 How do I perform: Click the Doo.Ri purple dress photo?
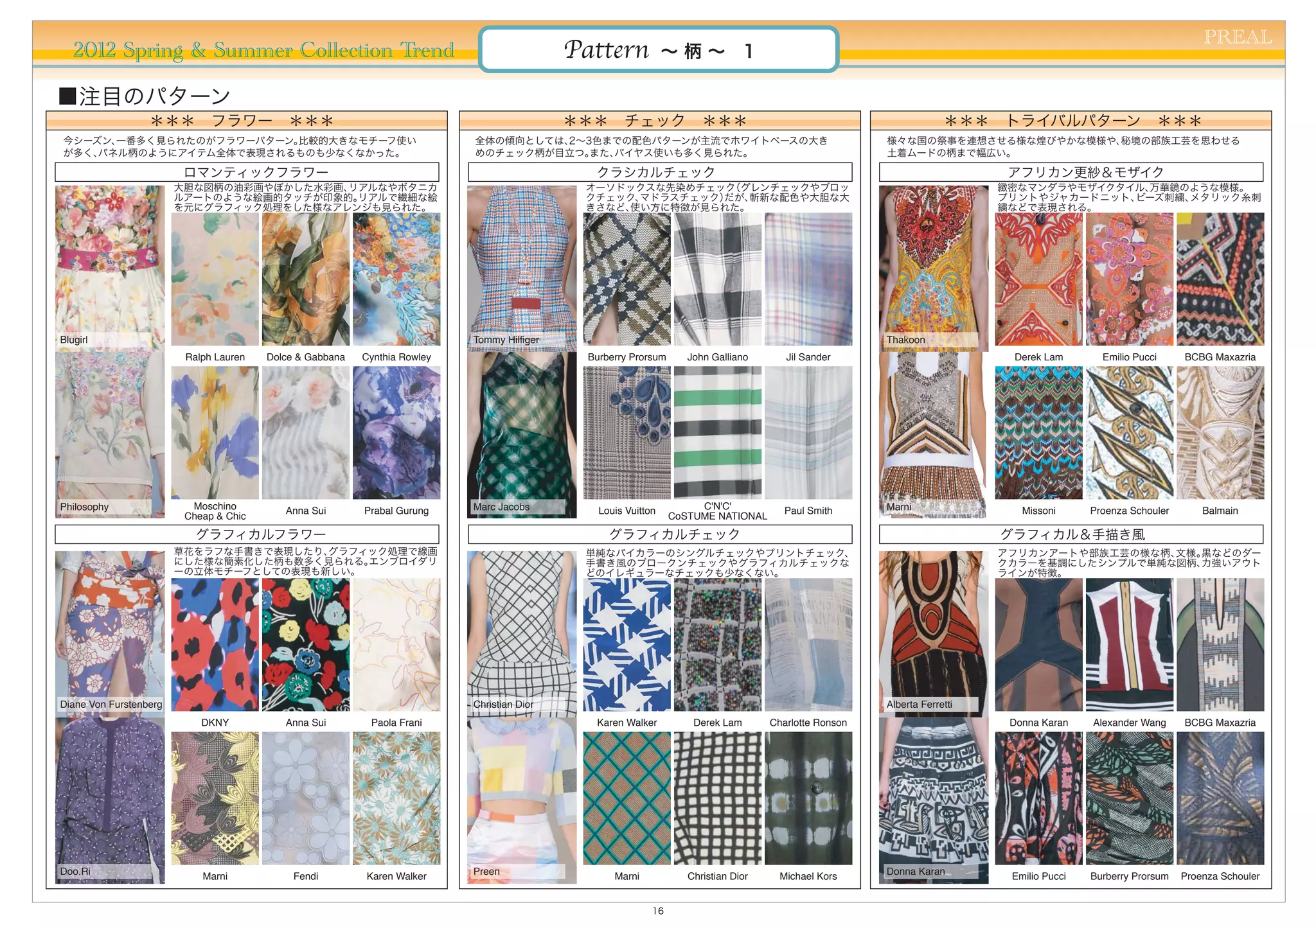tap(110, 800)
